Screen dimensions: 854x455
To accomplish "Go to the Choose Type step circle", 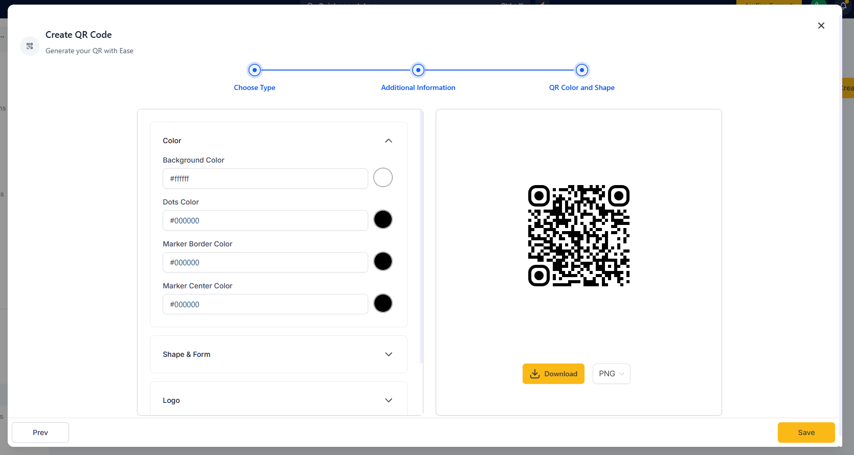I will [255, 70].
